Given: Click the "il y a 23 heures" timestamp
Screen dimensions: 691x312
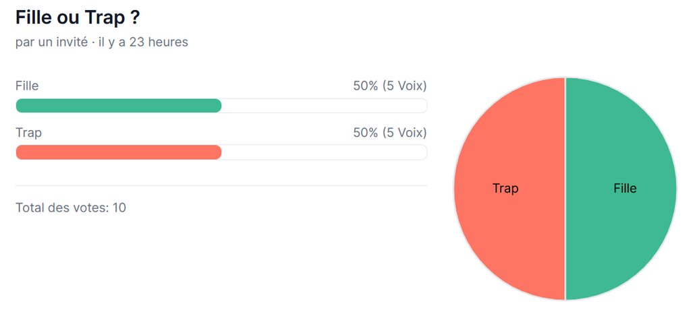Looking at the screenshot, I should [143, 42].
